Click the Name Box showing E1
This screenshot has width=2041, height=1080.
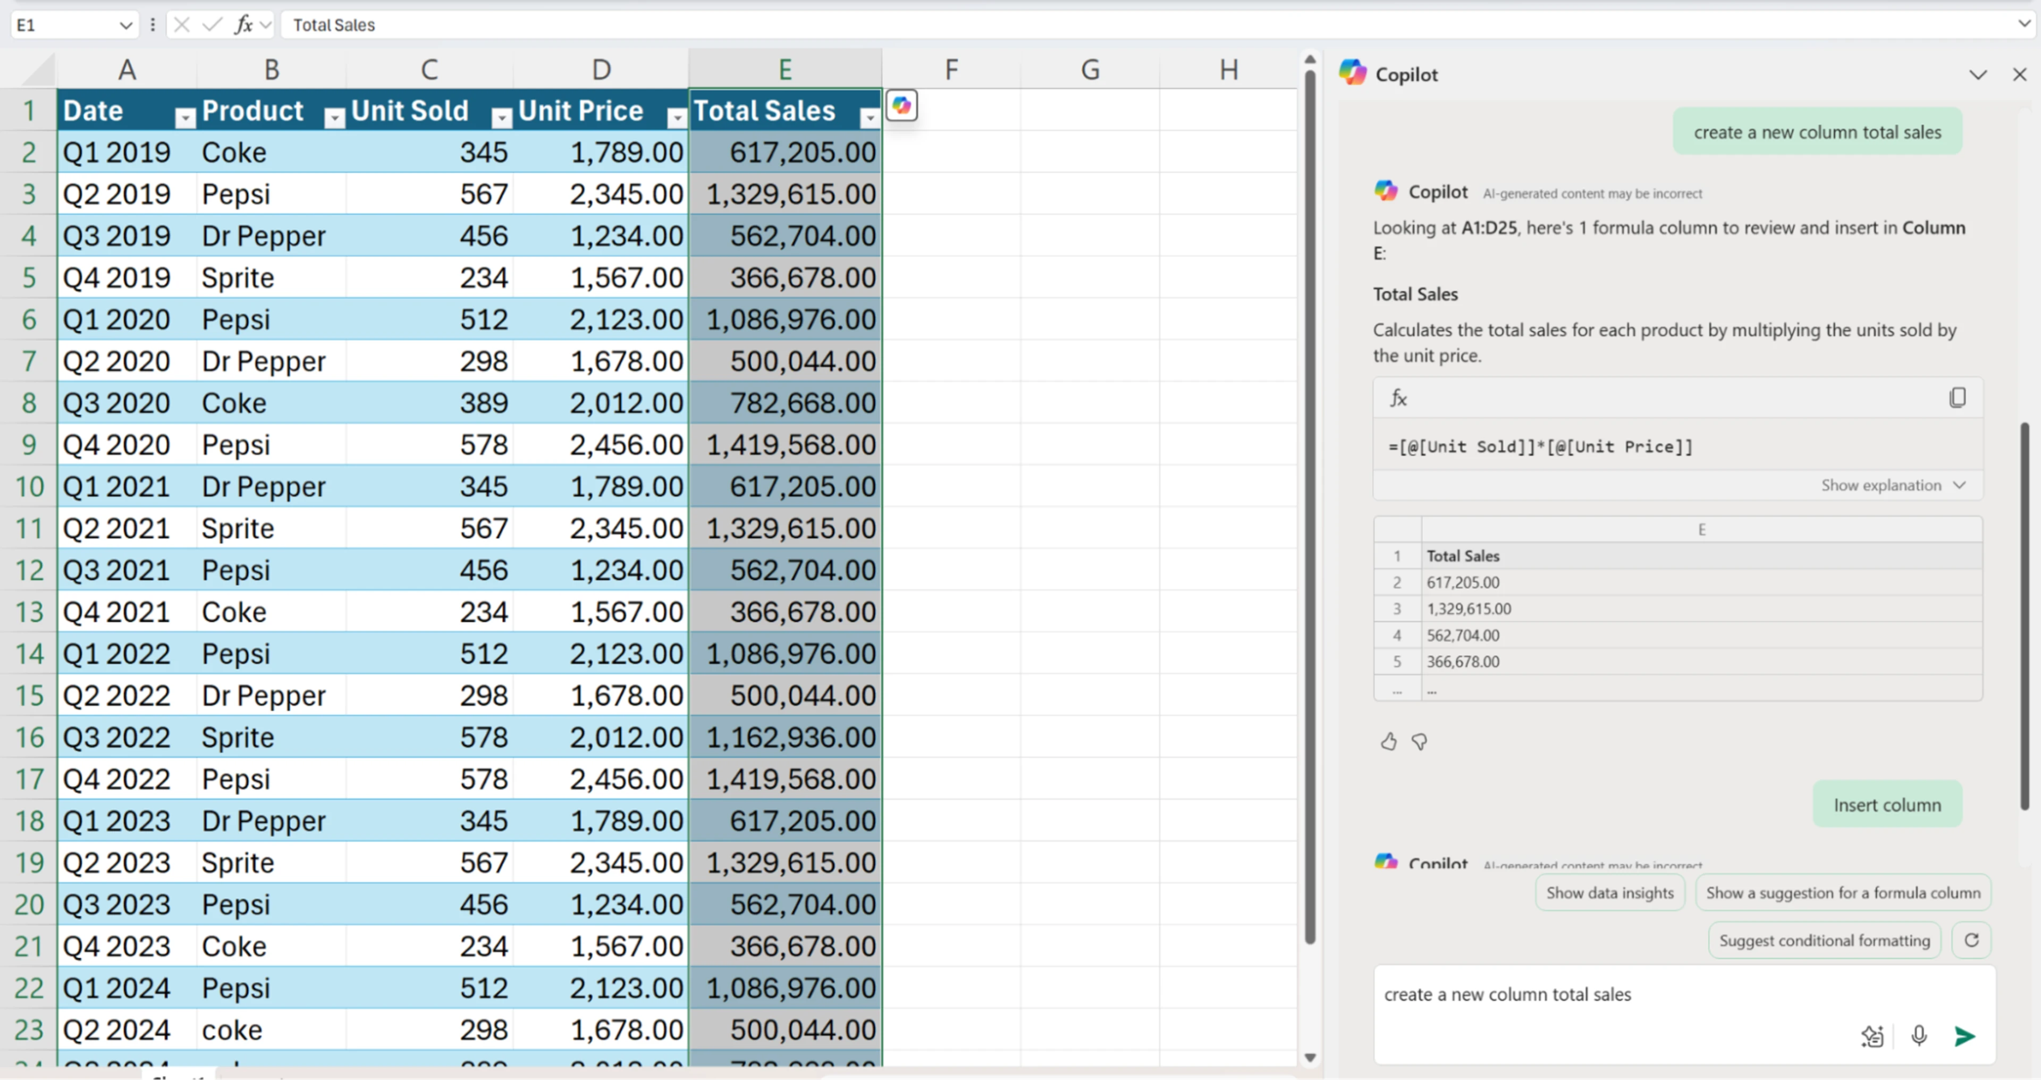coord(63,26)
